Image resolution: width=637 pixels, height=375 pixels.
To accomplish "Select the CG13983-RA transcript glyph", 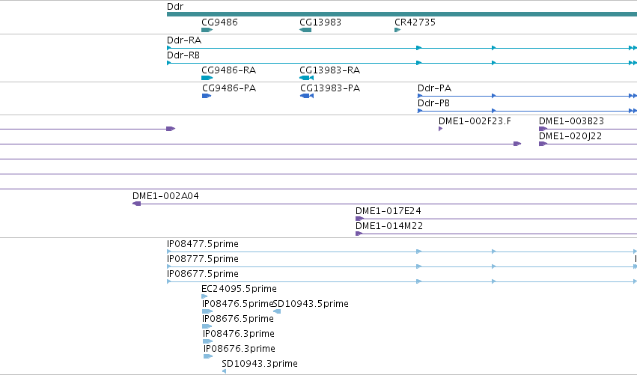I will tap(306, 78).
